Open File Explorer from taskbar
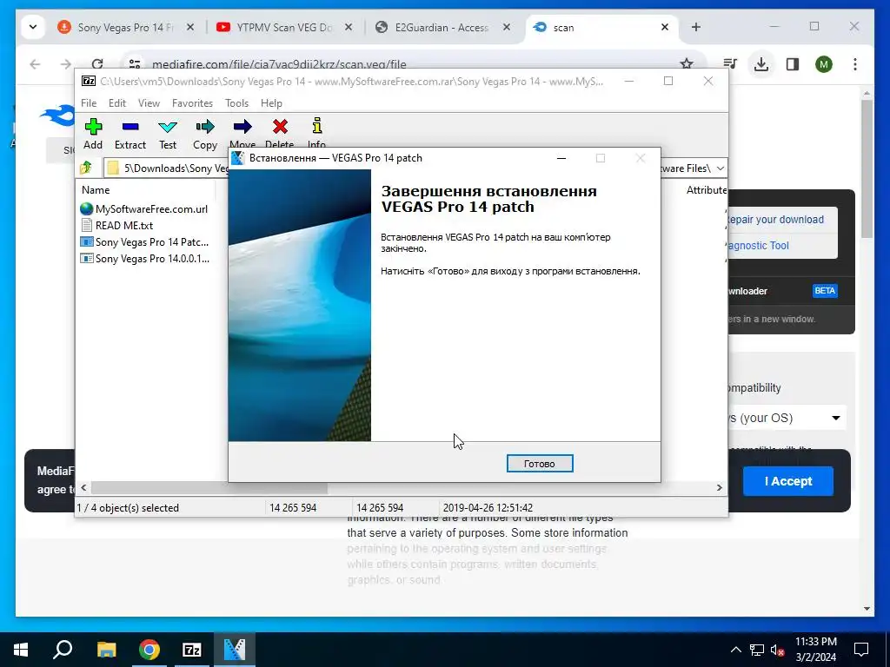The height and width of the screenshot is (667, 890). point(106,650)
